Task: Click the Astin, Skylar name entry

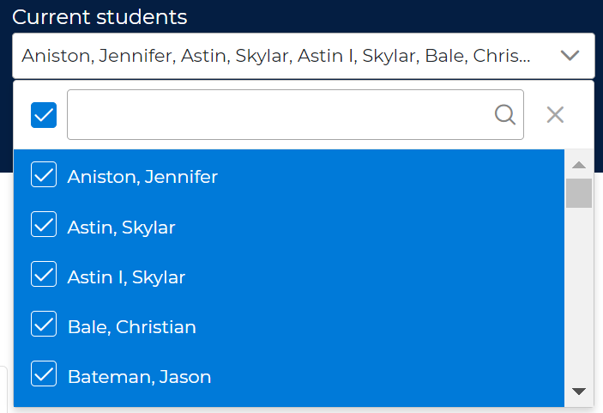Action: point(121,227)
